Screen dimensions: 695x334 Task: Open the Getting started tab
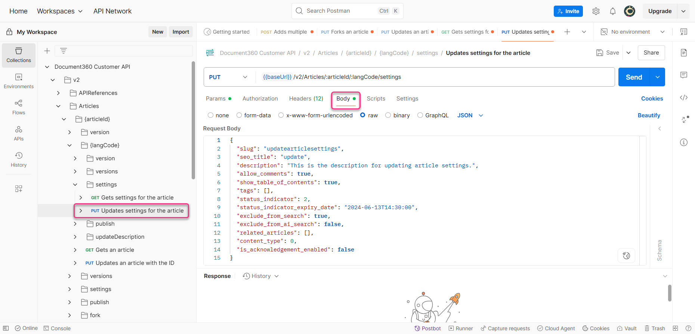[x=227, y=32]
